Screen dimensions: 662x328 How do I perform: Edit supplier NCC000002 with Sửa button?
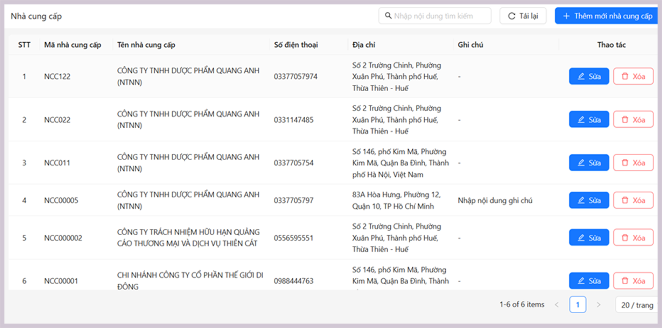(589, 238)
